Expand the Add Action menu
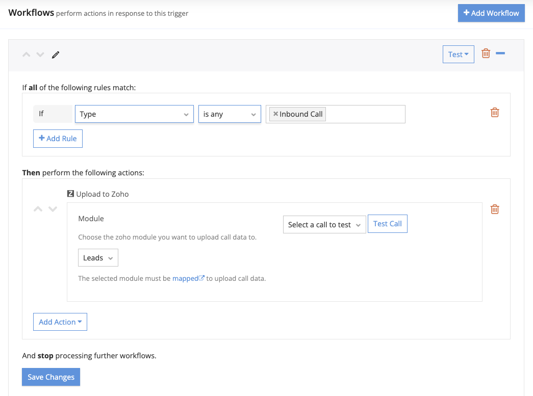The height and width of the screenshot is (396, 533). pyautogui.click(x=60, y=322)
